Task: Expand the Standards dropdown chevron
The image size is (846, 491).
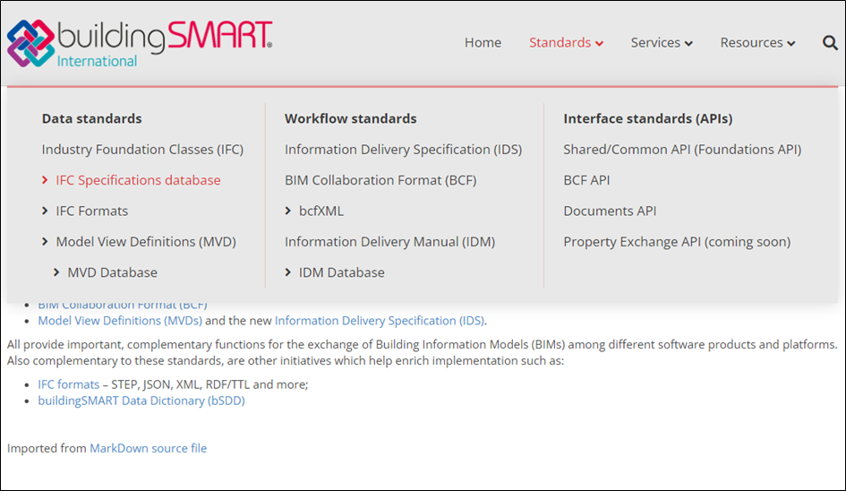Action: coord(600,44)
